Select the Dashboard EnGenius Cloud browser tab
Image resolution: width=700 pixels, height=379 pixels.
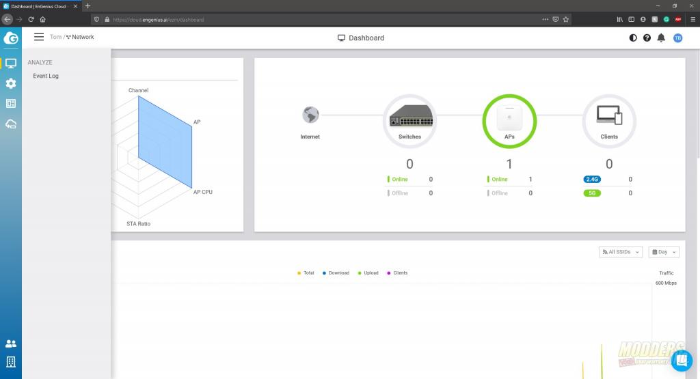[x=41, y=5]
